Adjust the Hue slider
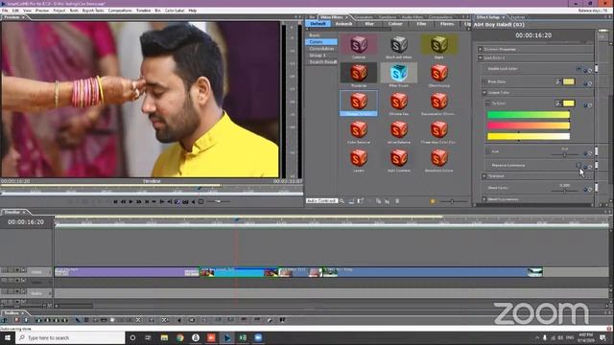Screen dimensions: 614x345 (x=564, y=154)
